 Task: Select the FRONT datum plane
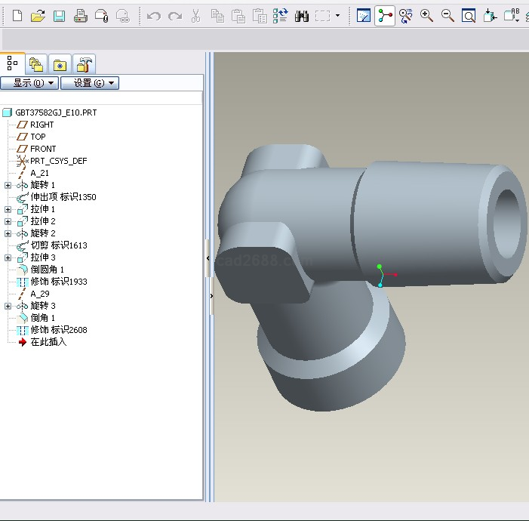pos(42,149)
